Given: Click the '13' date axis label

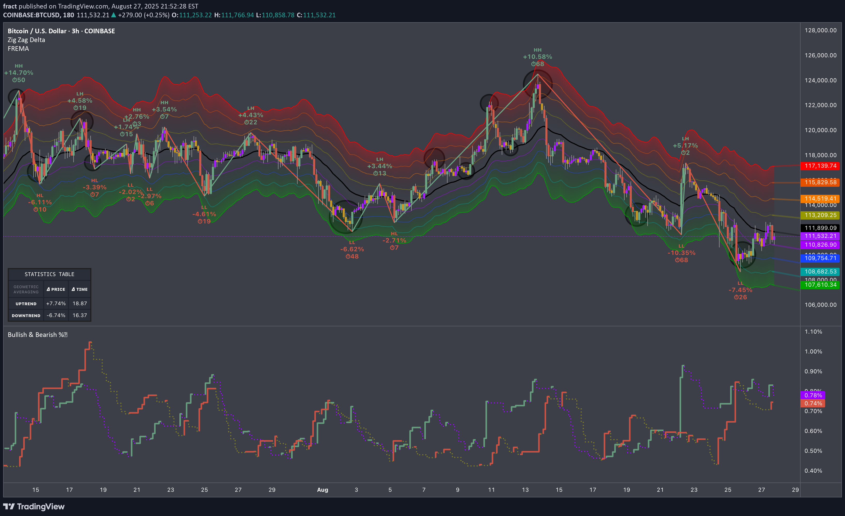Looking at the screenshot, I should (x=525, y=490).
